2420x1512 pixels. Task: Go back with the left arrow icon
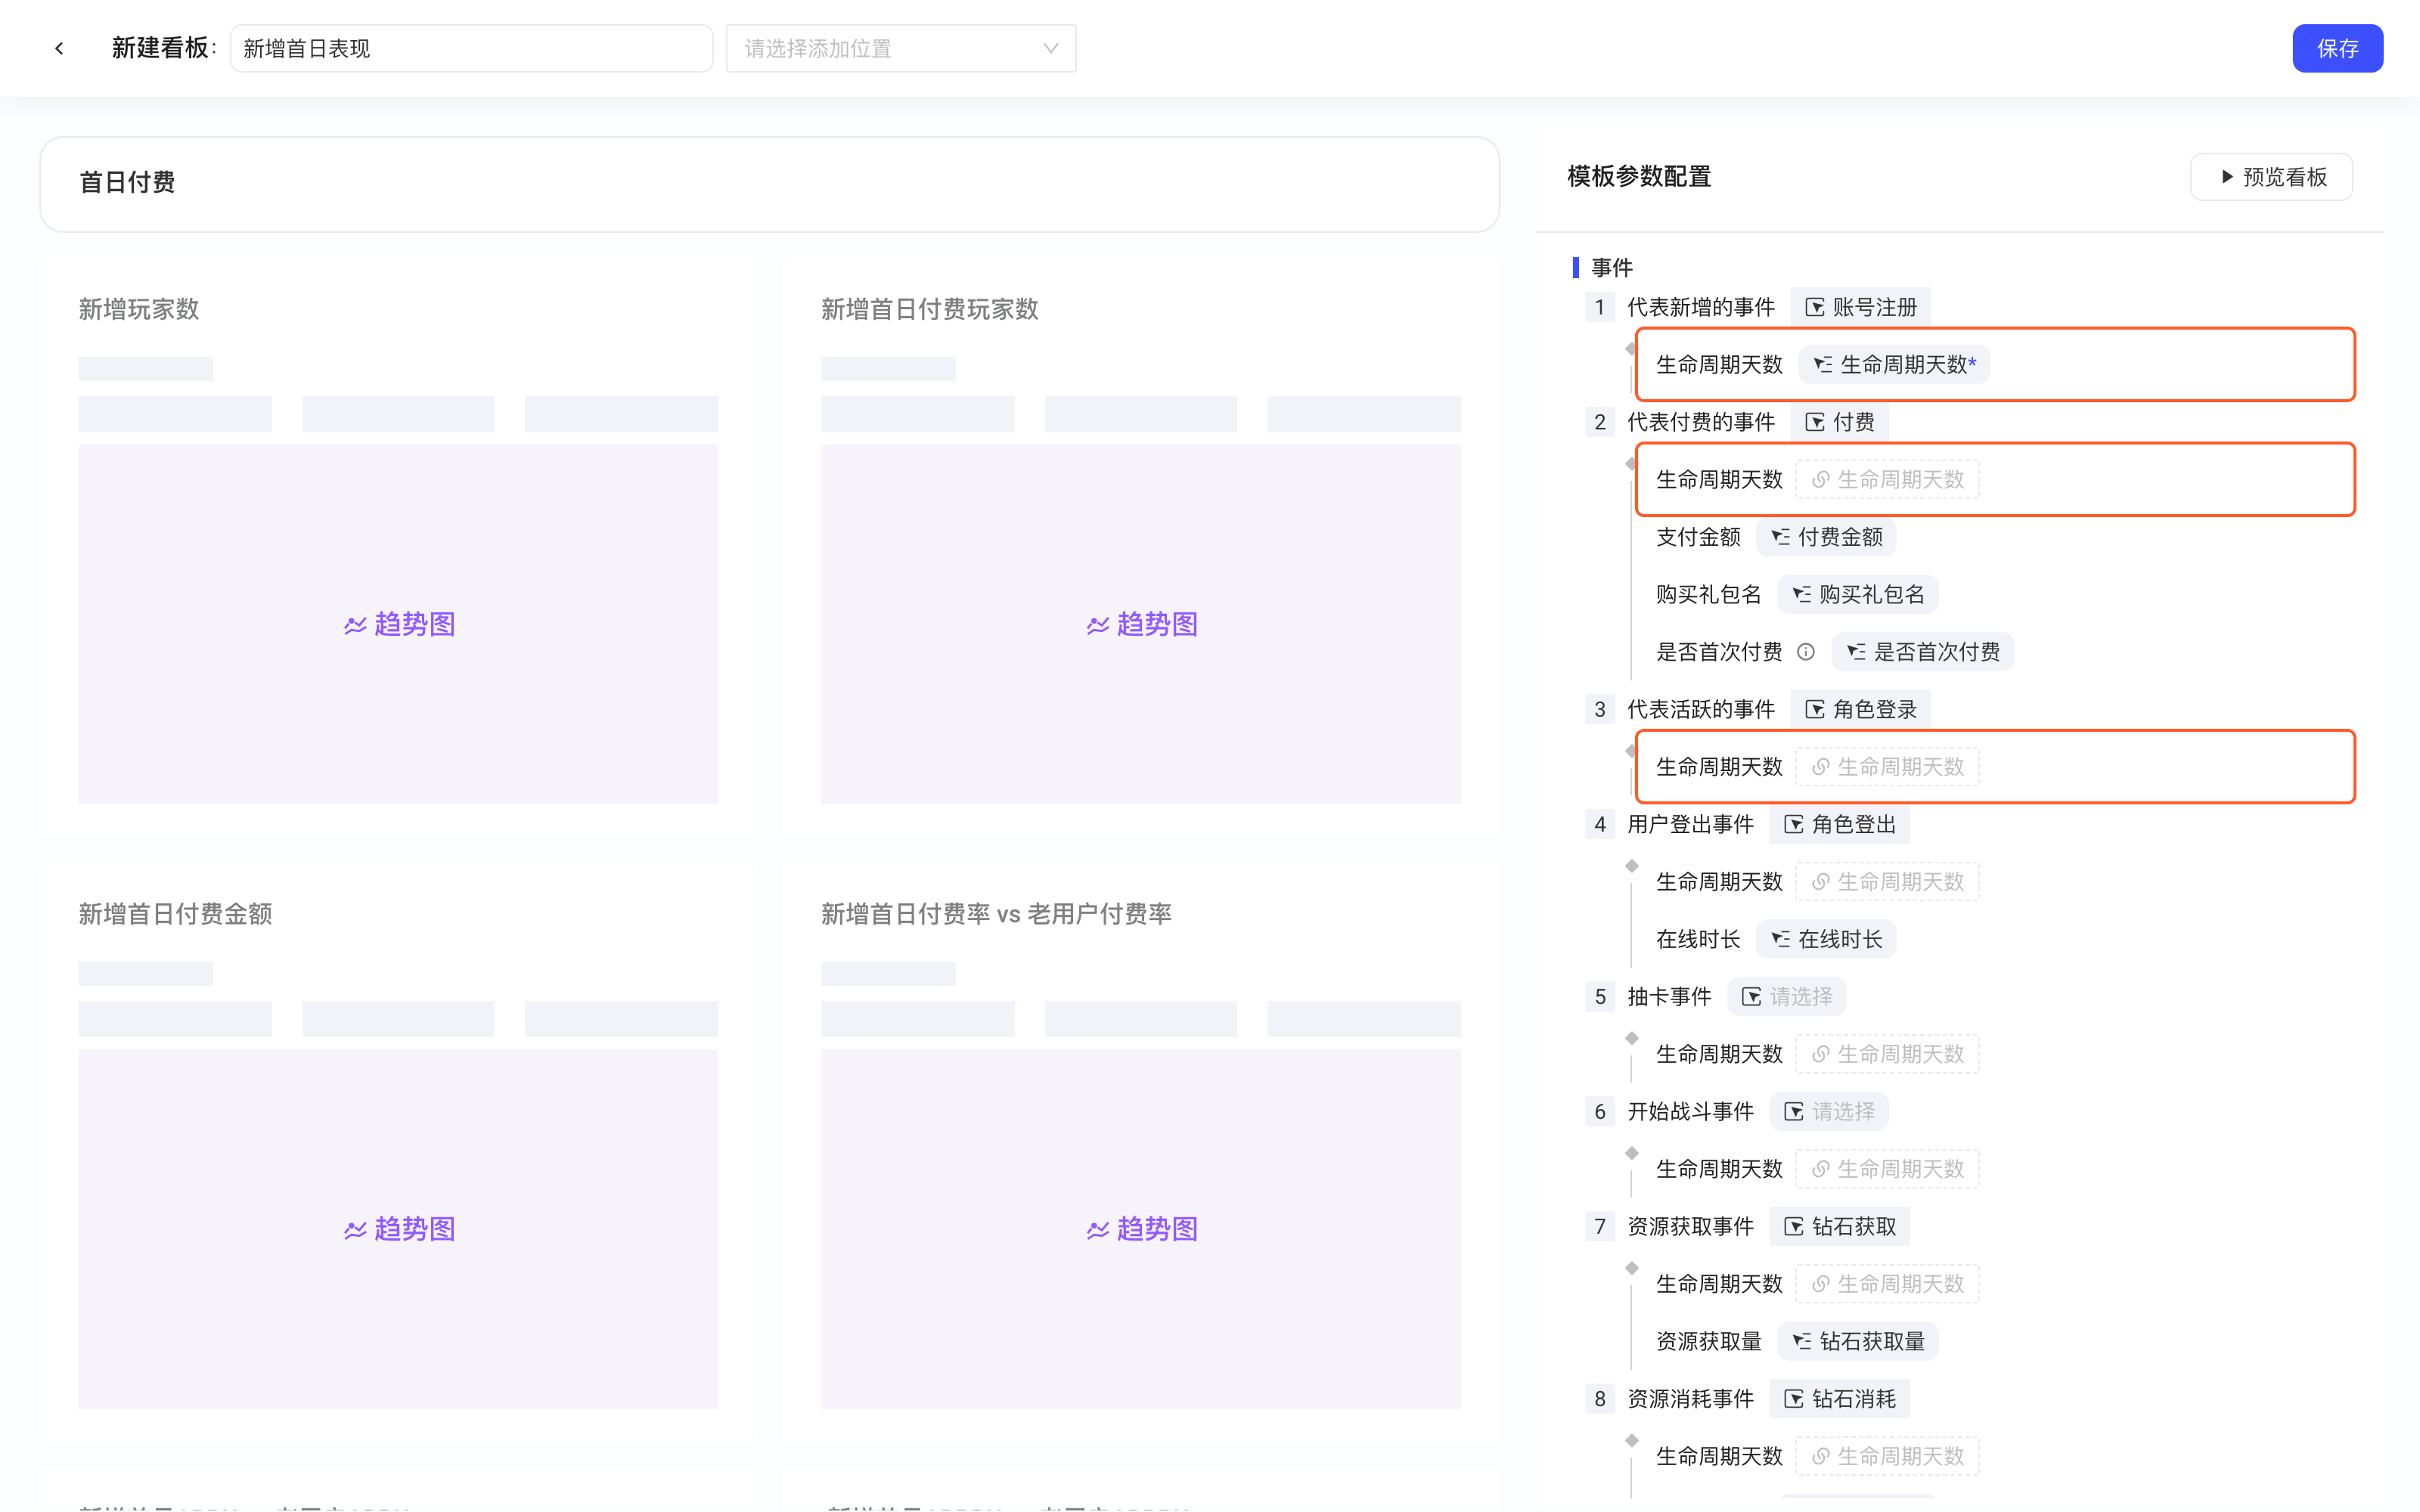(60, 48)
